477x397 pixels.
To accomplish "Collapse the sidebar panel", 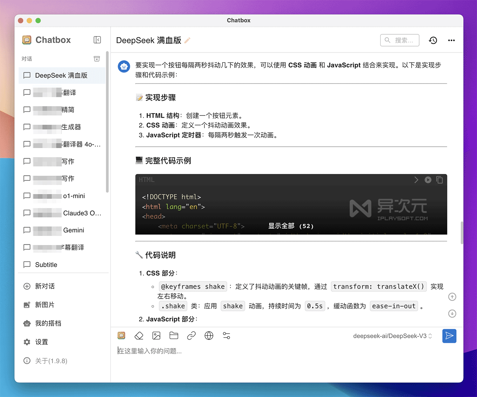I will (x=97, y=40).
